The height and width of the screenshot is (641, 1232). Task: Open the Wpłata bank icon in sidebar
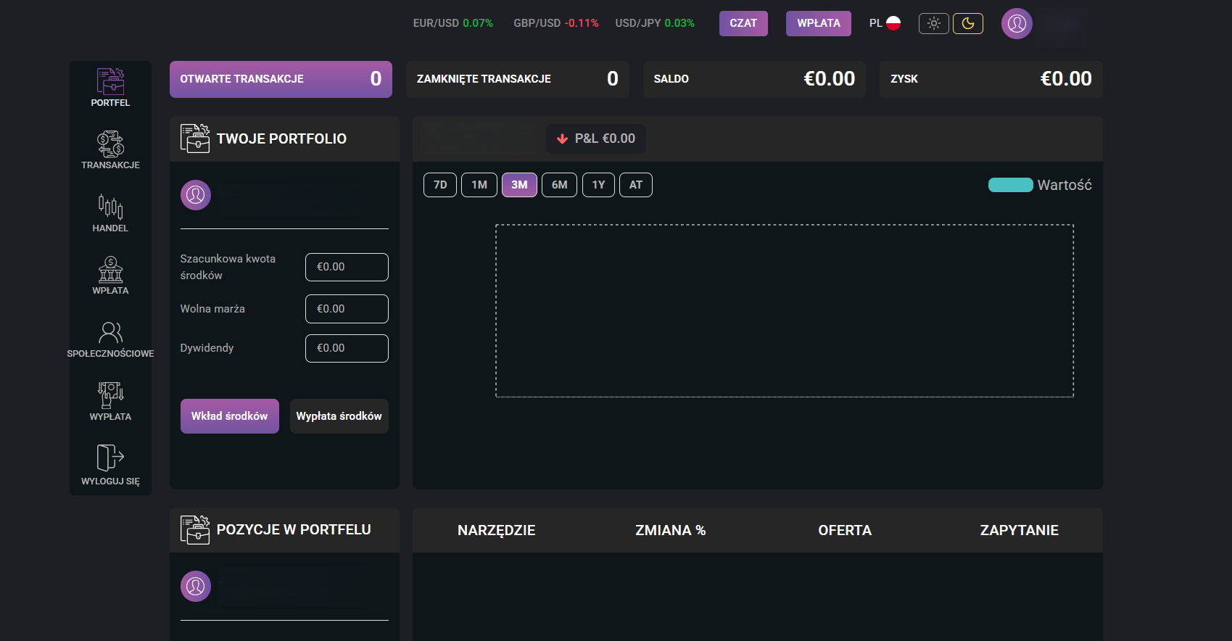tap(110, 270)
